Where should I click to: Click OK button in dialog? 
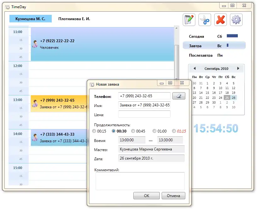pos(147,195)
